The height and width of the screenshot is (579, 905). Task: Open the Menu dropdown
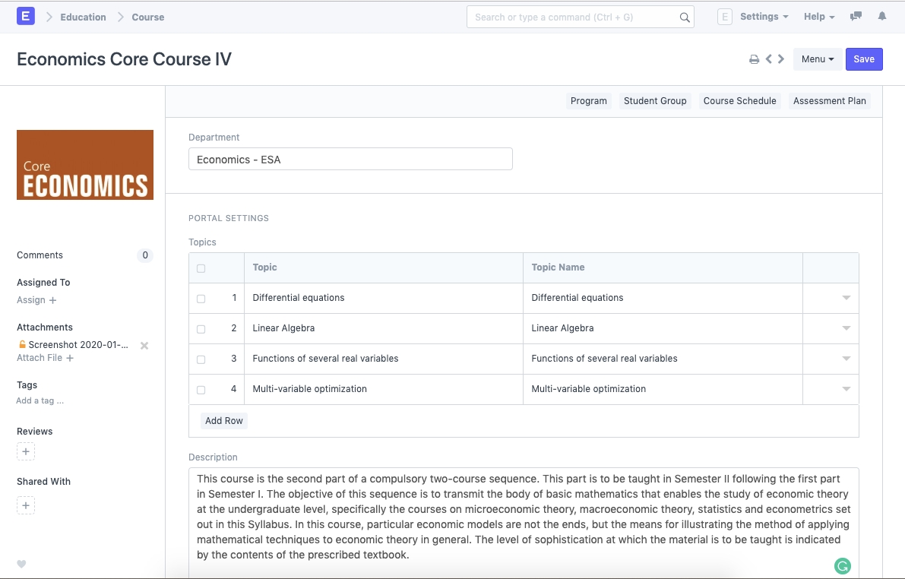[x=817, y=59]
